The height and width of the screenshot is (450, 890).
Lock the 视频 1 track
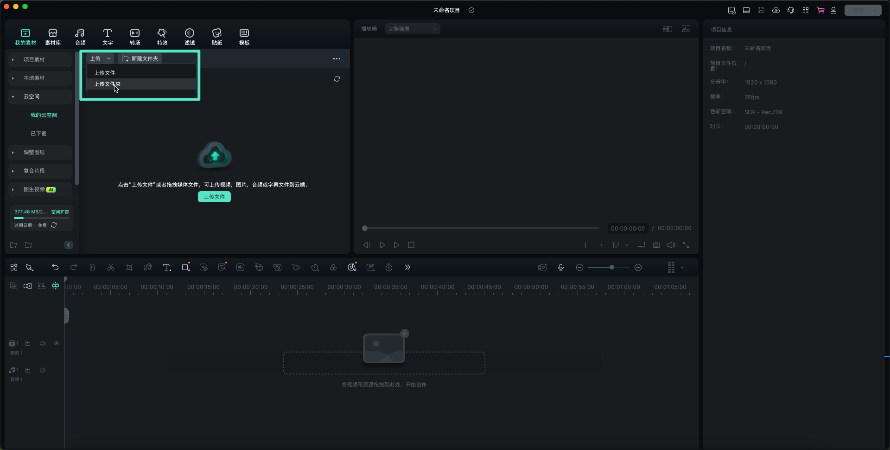click(28, 344)
